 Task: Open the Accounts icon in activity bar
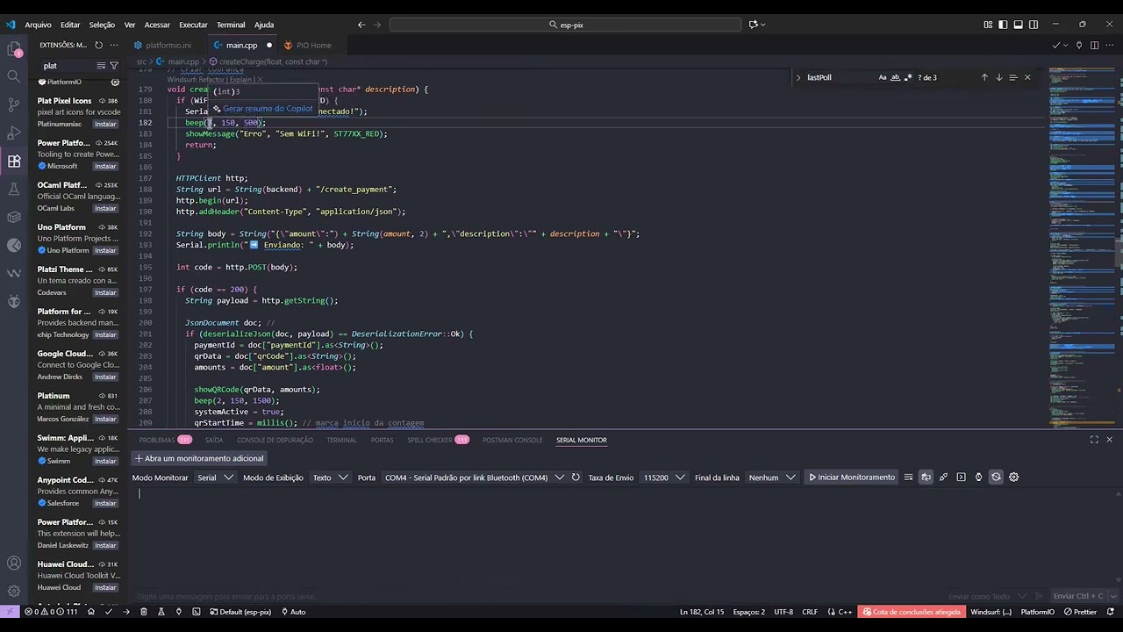pyautogui.click(x=14, y=564)
